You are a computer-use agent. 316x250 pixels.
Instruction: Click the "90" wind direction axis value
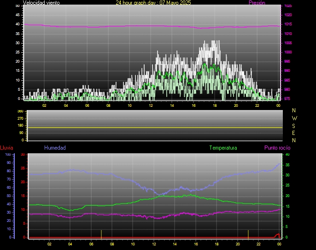pos(21,133)
